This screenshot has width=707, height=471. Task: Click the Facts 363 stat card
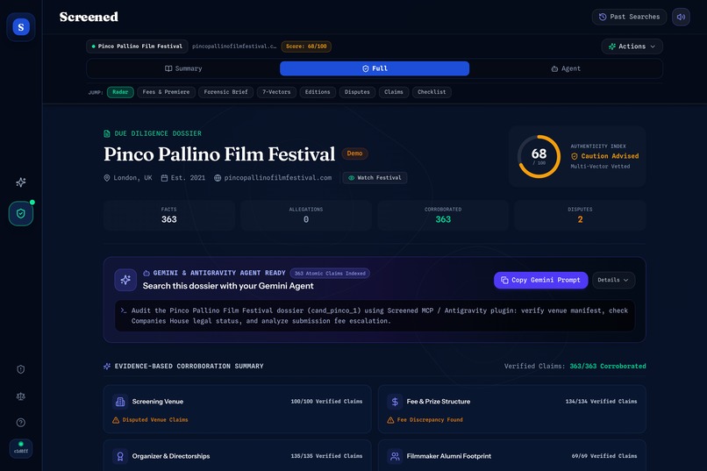pos(169,216)
